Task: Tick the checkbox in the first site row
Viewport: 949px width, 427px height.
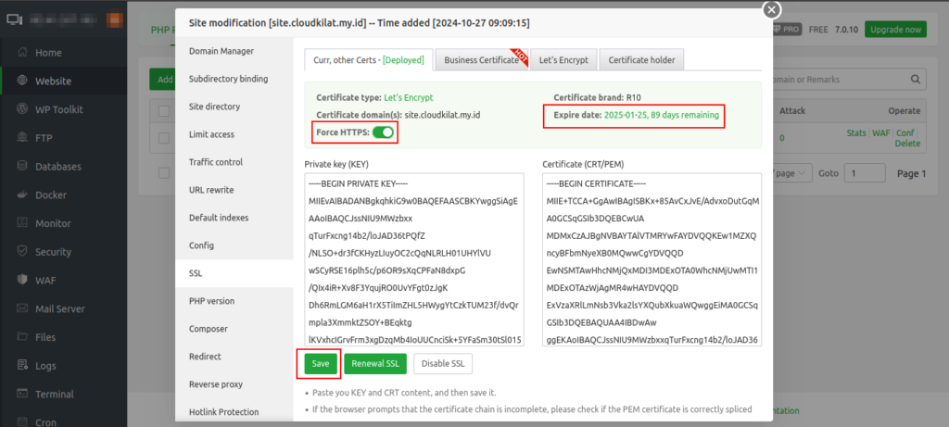Action: [163, 138]
